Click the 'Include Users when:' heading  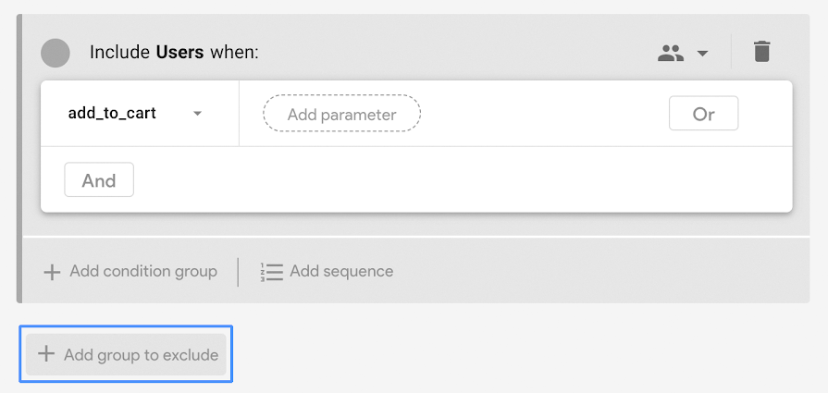point(174,53)
